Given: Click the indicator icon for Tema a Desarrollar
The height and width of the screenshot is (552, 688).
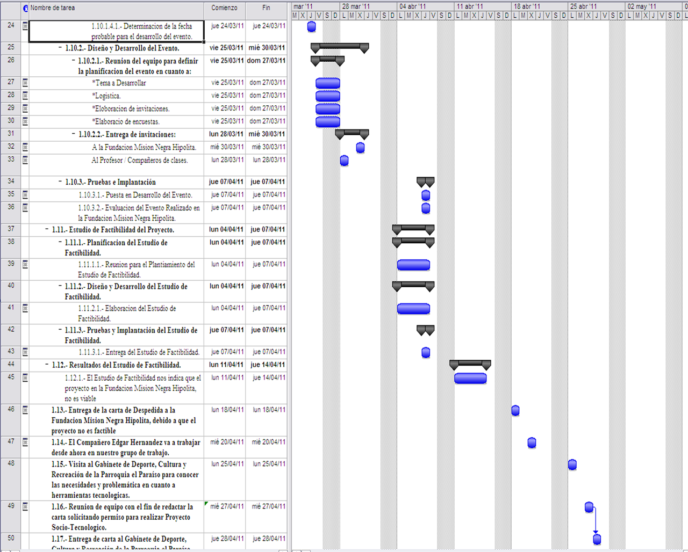Looking at the screenshot, I should 25,83.
